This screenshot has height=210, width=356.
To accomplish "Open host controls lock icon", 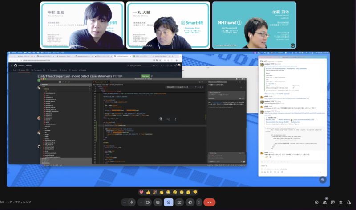I will click(x=349, y=202).
